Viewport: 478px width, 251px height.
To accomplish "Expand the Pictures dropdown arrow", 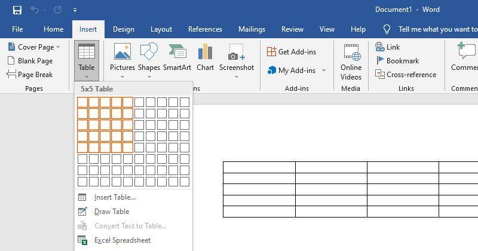I will point(122,76).
